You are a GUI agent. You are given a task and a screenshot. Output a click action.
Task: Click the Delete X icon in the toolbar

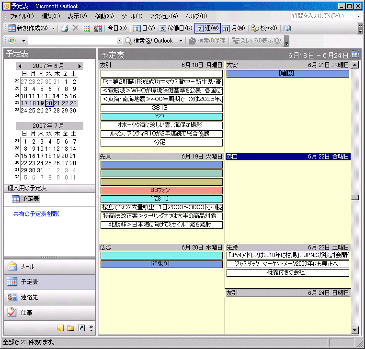75,28
